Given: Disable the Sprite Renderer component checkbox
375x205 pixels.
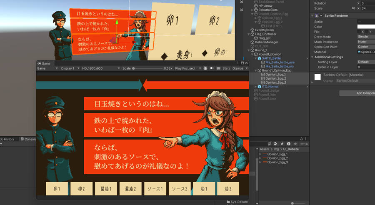Looking at the screenshot, I should pyautogui.click(x=321, y=15).
